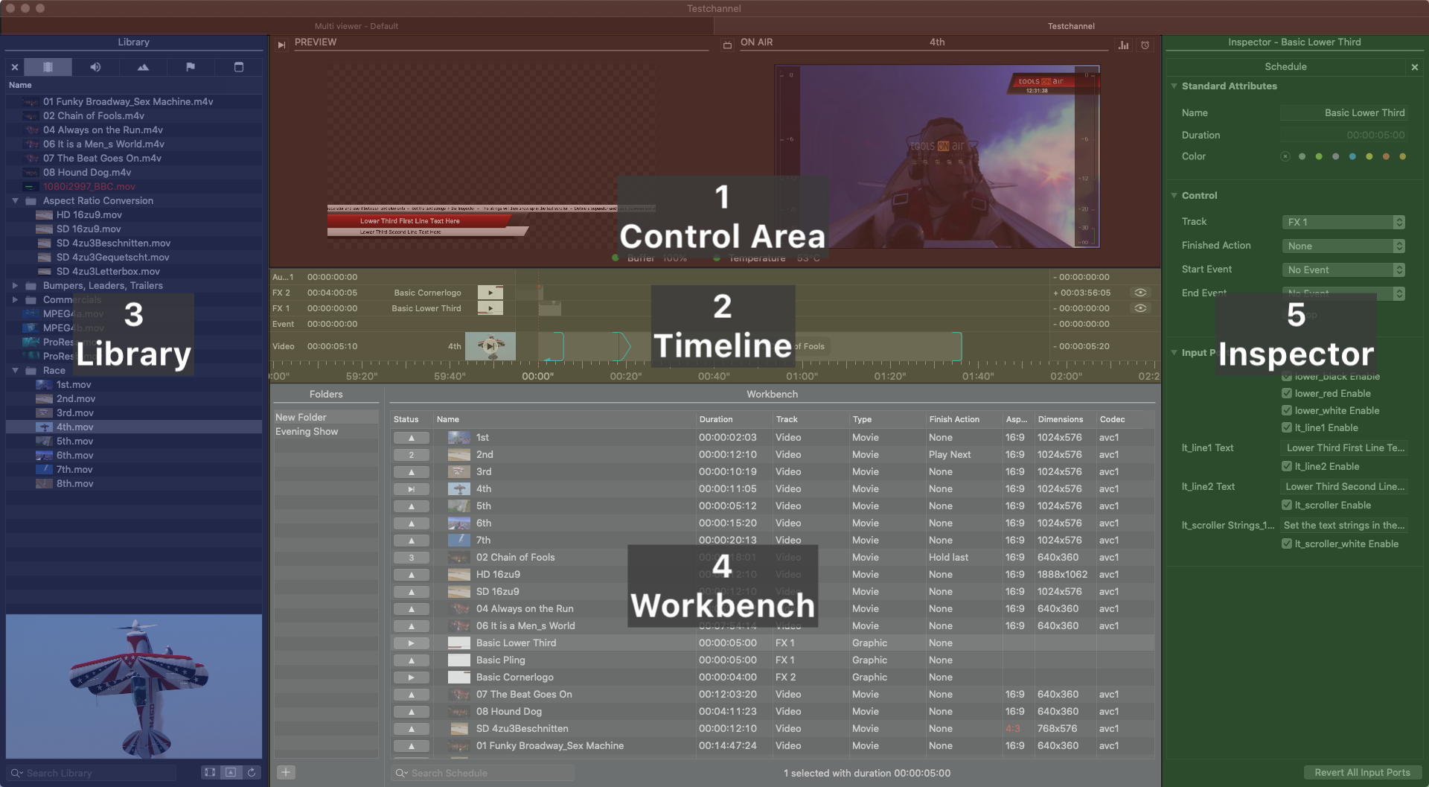Viewport: 1429px width, 787px height.
Task: Select the audio speaker filter in Library
Action: click(x=95, y=67)
